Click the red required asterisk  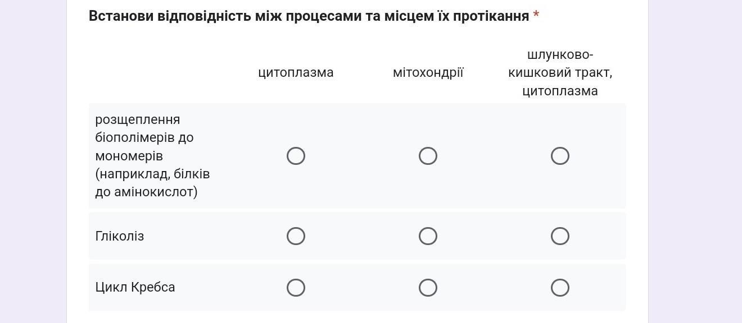536,15
